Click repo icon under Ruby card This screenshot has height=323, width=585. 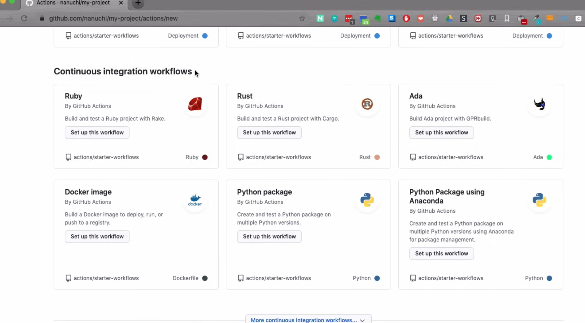pyautogui.click(x=68, y=157)
